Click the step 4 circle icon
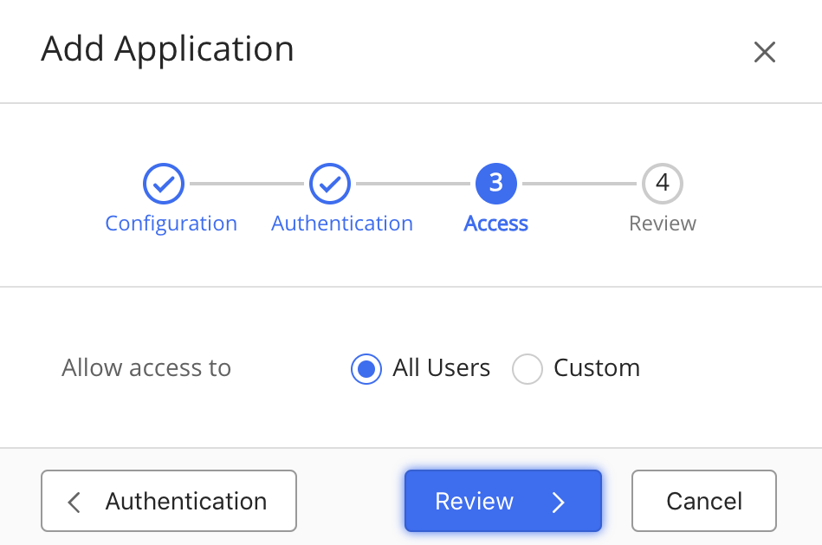822x545 pixels. 663,184
